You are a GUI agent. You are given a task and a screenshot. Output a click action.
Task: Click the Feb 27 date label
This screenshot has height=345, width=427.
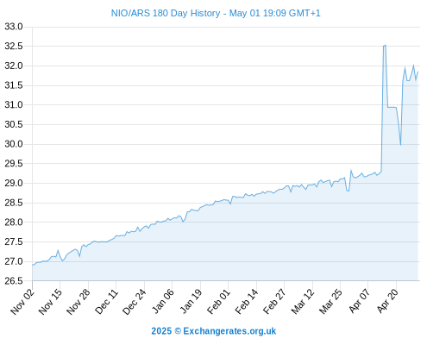tap(274, 302)
